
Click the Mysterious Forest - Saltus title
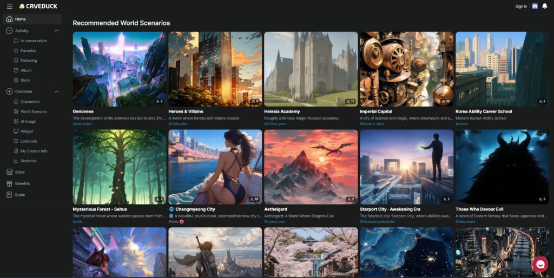(100, 209)
